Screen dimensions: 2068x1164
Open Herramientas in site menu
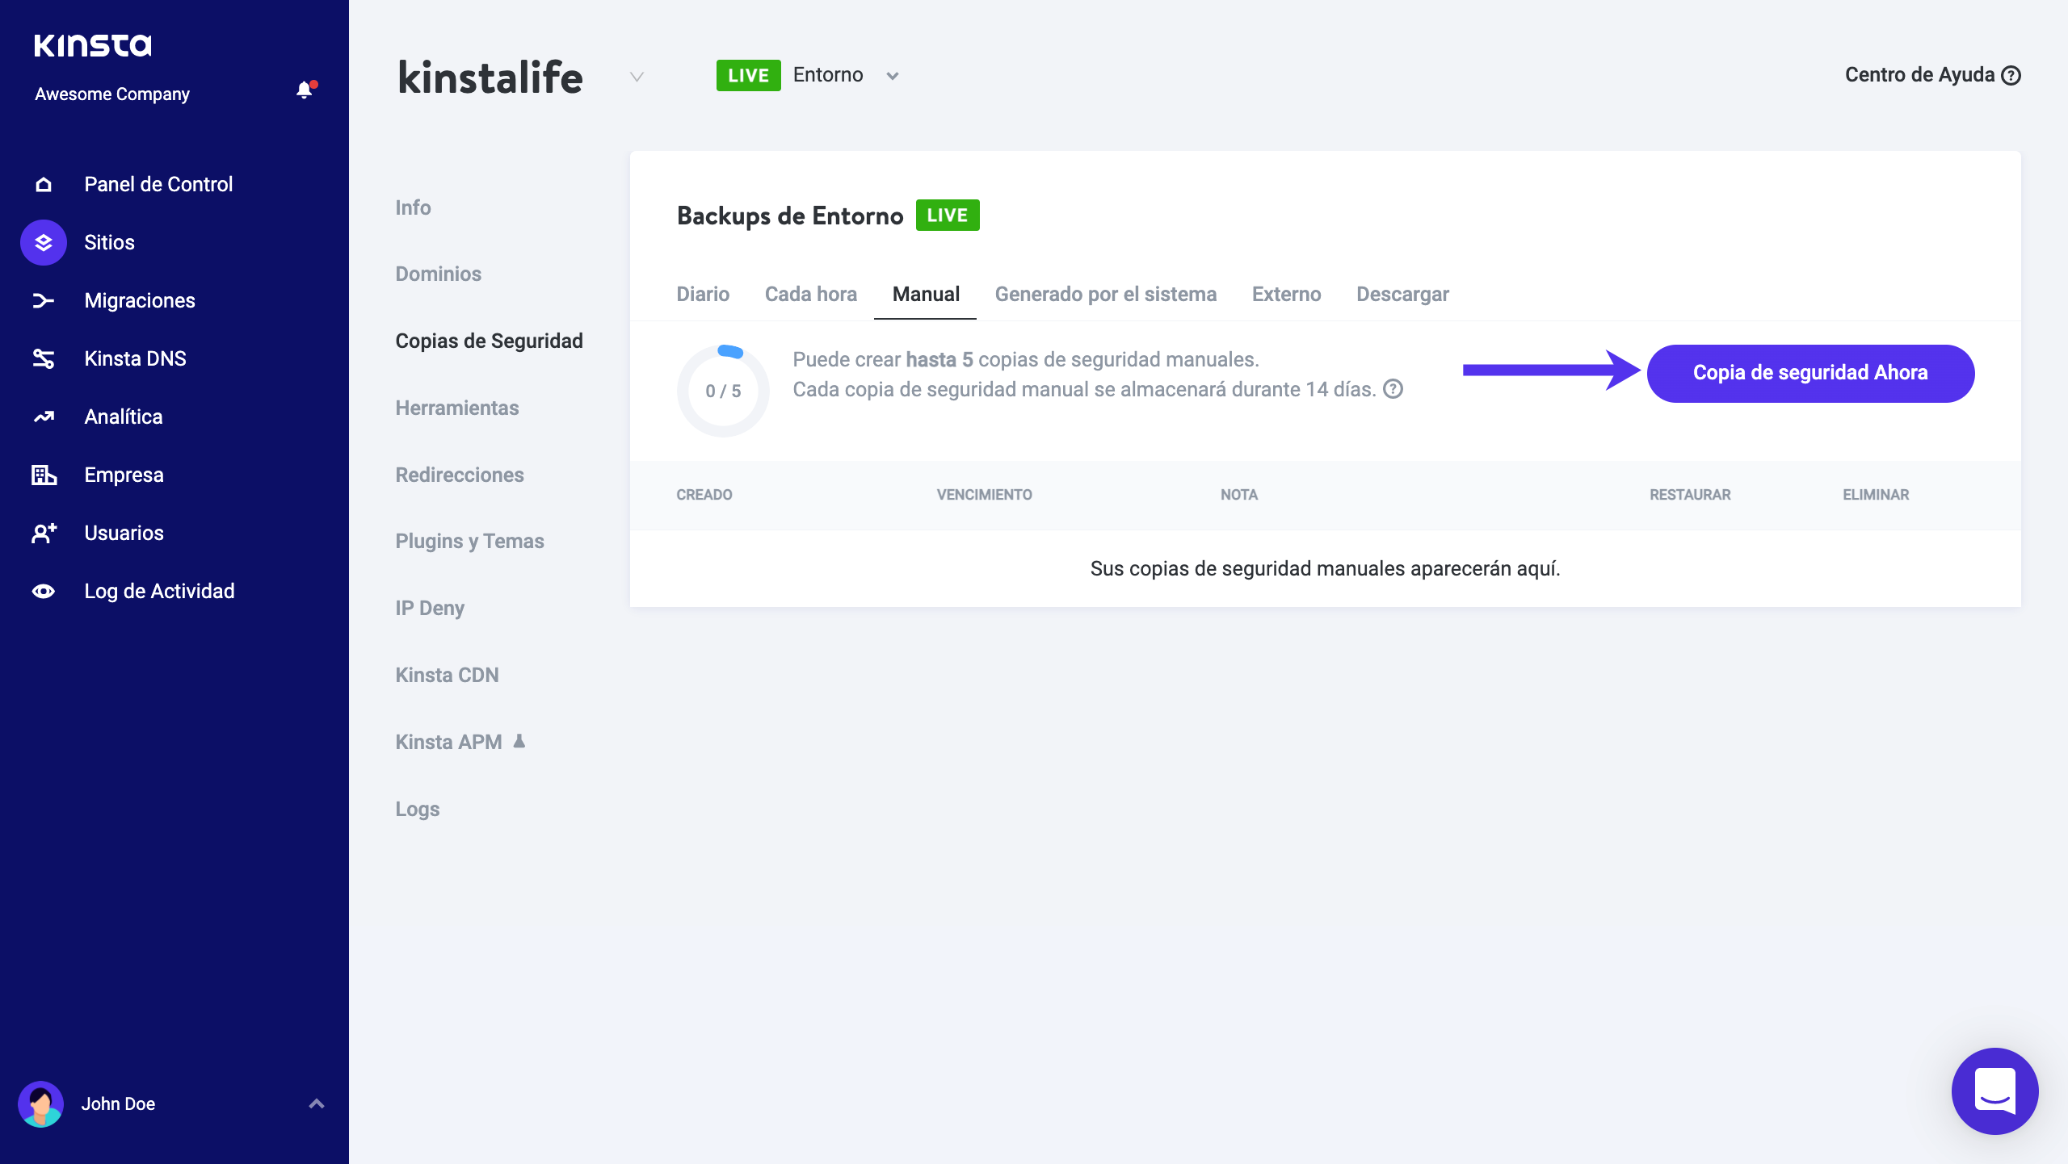[x=457, y=408]
